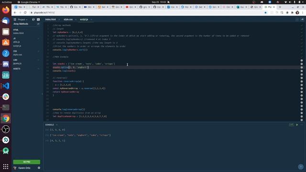Screen dimensions: 306x172
Task: Click console output with ice cream array
Action: [x=80, y=135]
